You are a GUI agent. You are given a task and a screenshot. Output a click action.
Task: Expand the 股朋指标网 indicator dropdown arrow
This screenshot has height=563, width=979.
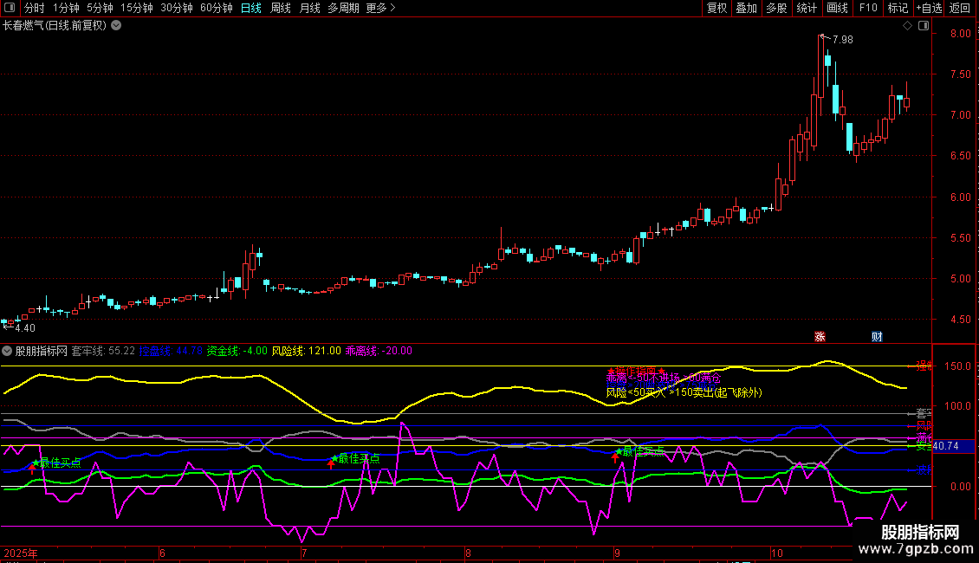tap(8, 351)
